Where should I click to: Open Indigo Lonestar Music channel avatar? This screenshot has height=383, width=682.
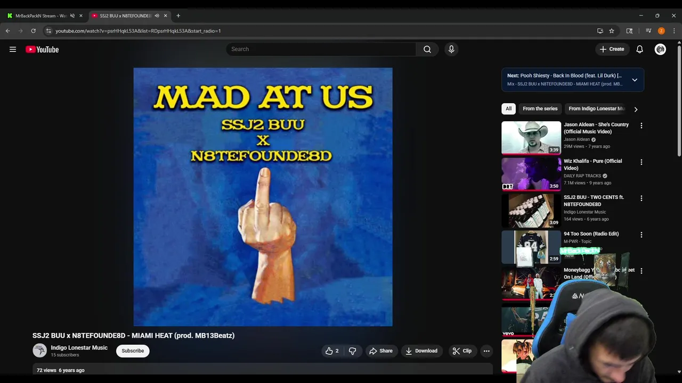pyautogui.click(x=40, y=351)
